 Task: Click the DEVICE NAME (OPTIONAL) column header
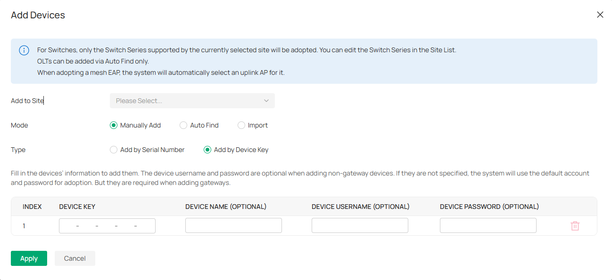tap(226, 207)
